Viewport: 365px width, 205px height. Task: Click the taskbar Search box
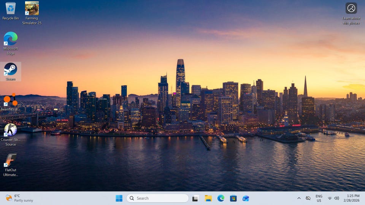coord(157,198)
